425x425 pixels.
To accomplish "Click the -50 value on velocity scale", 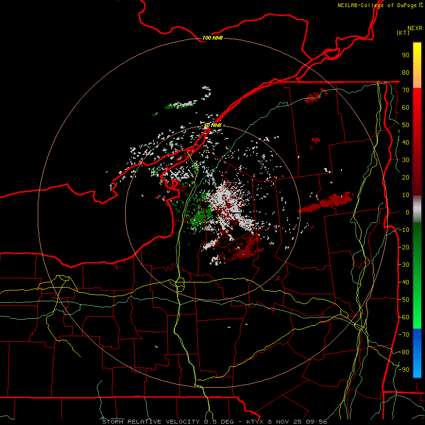I will 404,300.
